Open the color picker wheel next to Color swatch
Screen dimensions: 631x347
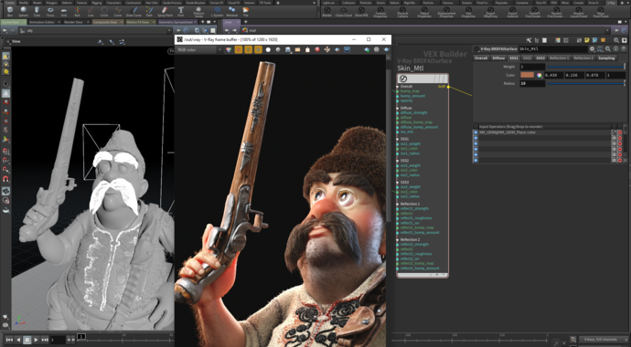[540, 75]
